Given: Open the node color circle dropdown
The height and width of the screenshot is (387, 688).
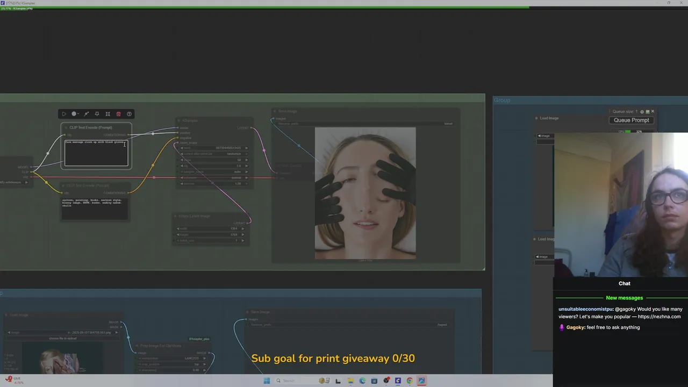Looking at the screenshot, I should point(75,114).
